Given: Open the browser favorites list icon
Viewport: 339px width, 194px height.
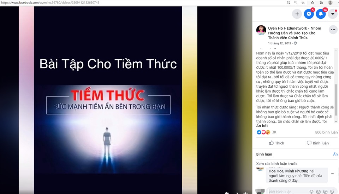Looking at the screenshot, I should click(313, 2).
